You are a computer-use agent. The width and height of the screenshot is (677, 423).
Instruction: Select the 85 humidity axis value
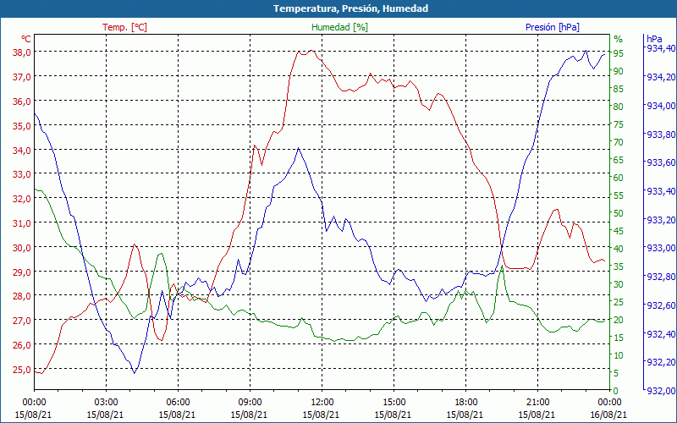tap(619, 89)
